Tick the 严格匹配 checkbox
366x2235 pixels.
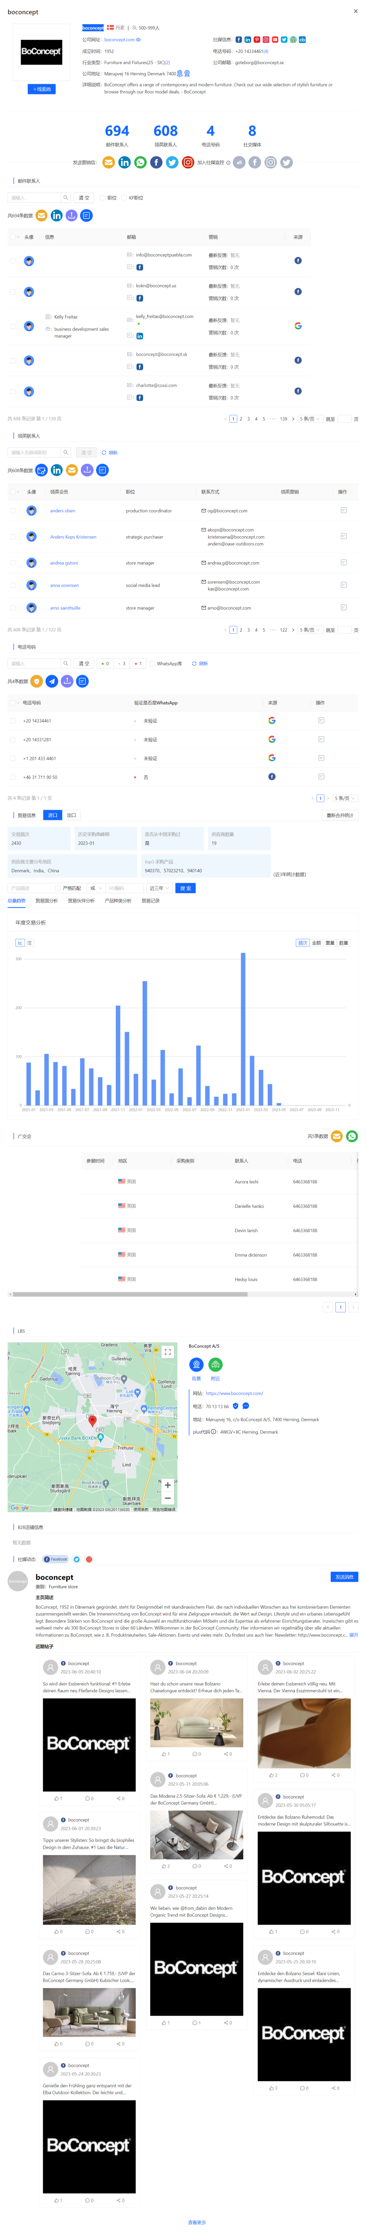tap(58, 888)
